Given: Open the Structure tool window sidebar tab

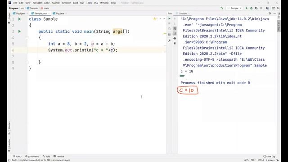Looking at the screenshot, I should tap(9, 128).
